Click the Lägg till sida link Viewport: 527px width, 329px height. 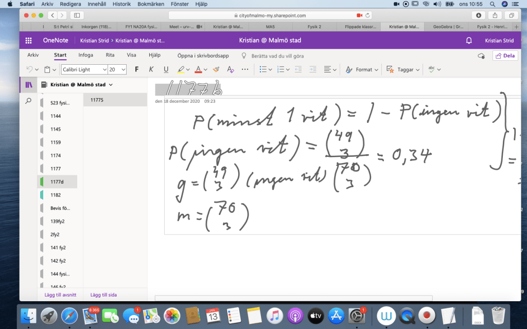[x=103, y=295]
